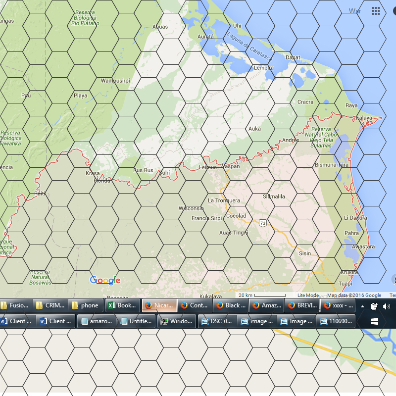Click the power plug tray icon
The width and height of the screenshot is (396, 396).
[x=374, y=306]
